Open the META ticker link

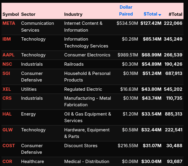9,23
